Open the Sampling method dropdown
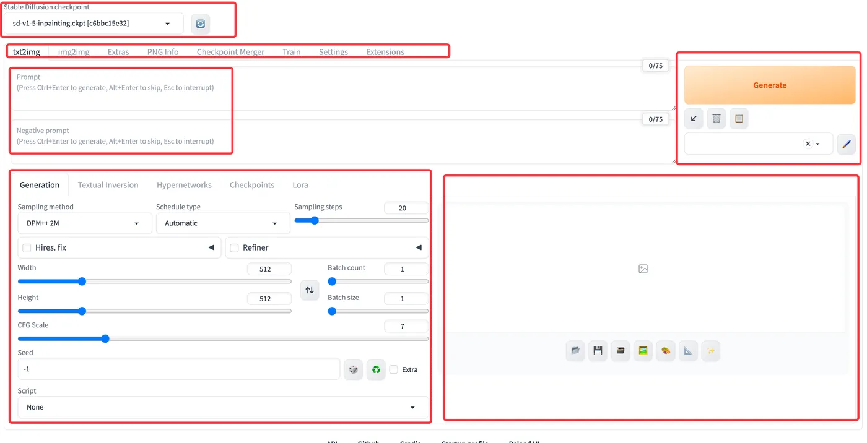 [x=84, y=223]
